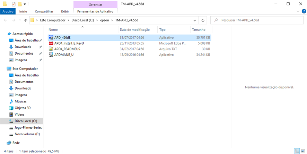Click the folder icon in address bar
The image size is (307, 154).
click(33, 20)
